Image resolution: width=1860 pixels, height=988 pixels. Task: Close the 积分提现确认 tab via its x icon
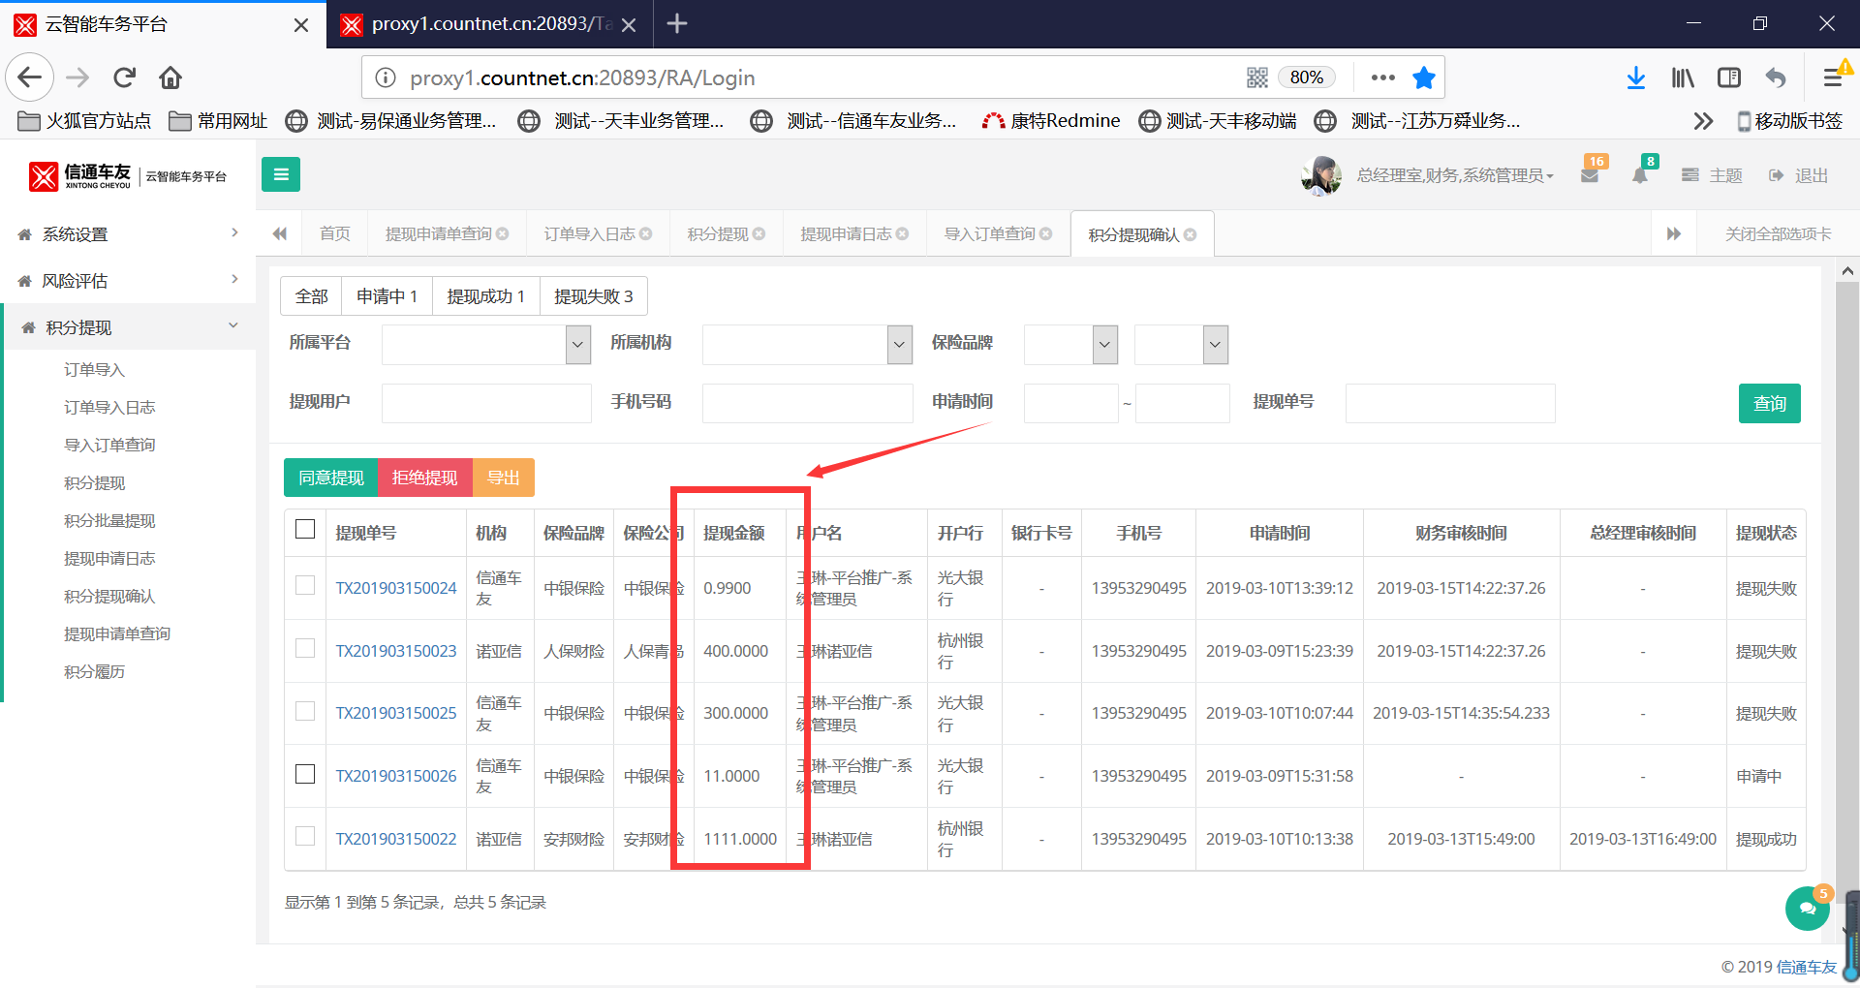tap(1191, 234)
